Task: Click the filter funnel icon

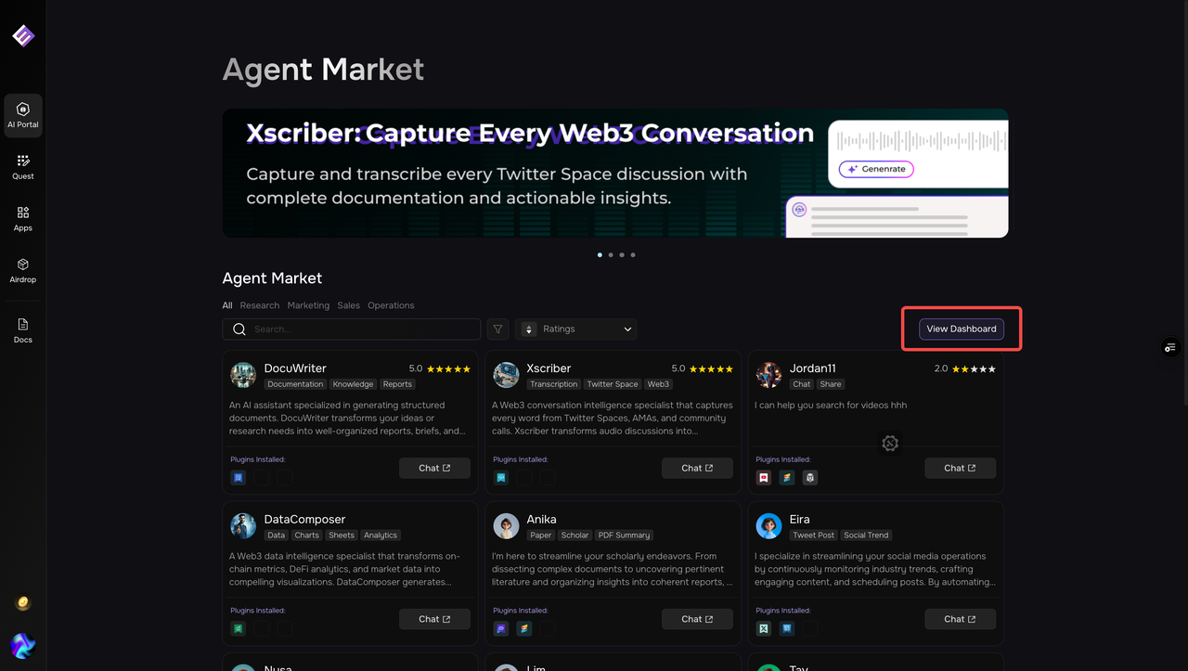Action: (x=498, y=329)
